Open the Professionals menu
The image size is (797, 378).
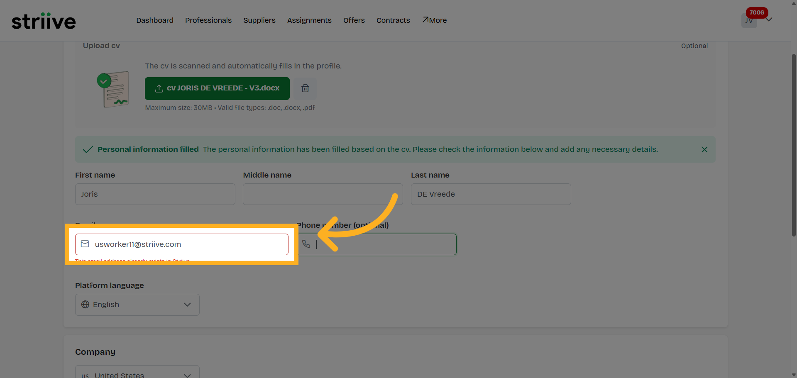(x=208, y=20)
